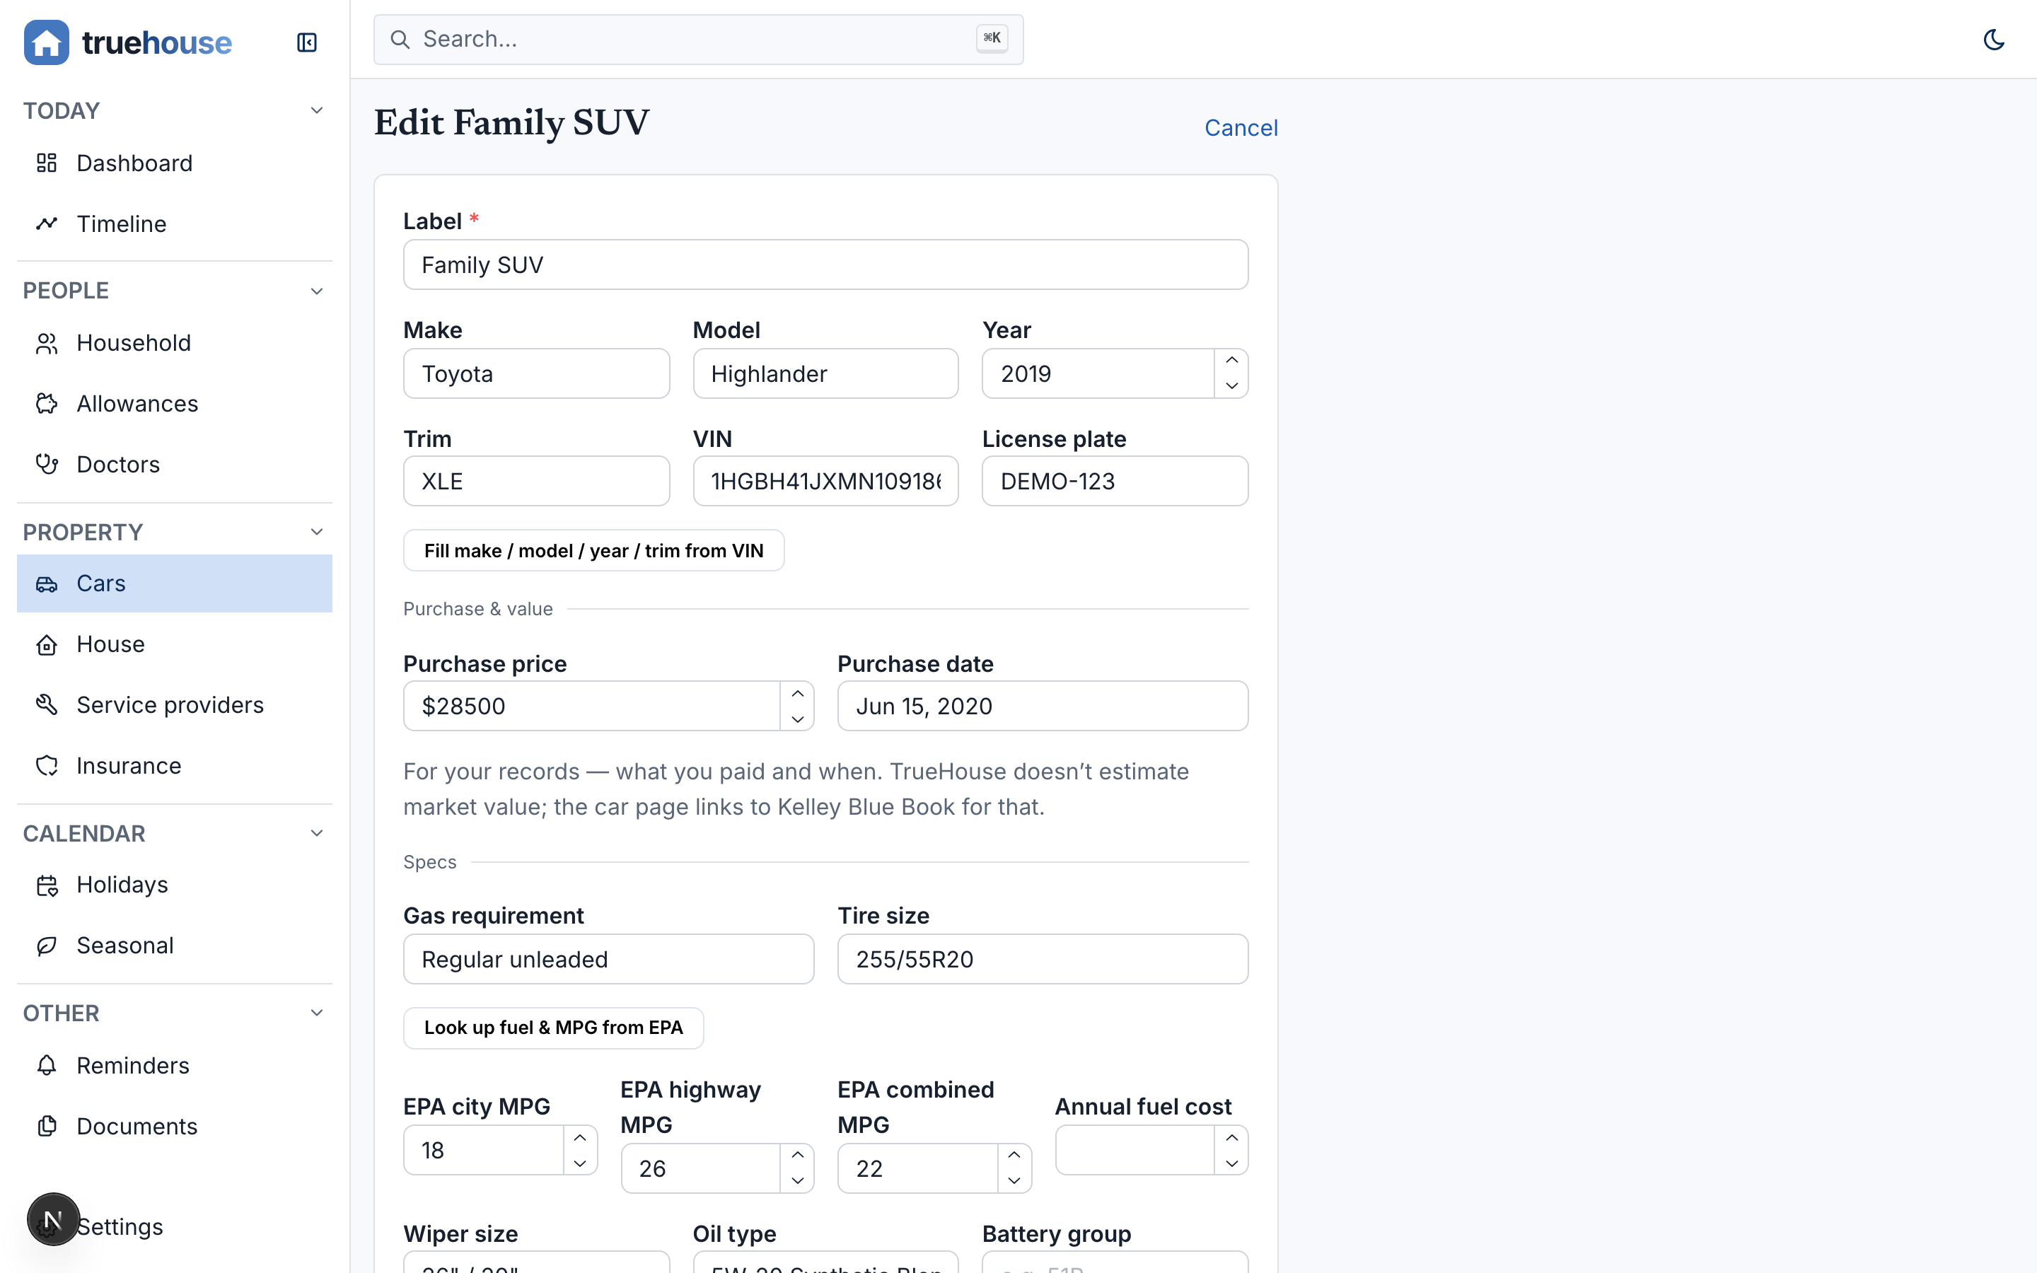Click the VIN input field
This screenshot has width=2037, height=1273.
click(x=825, y=482)
